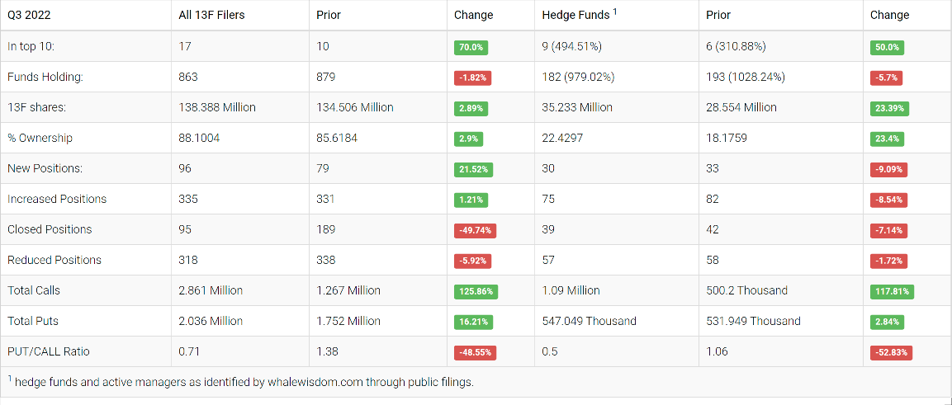Image resolution: width=952 pixels, height=405 pixels.
Task: Click the 23.39% 13F shares badge
Action: (x=889, y=108)
